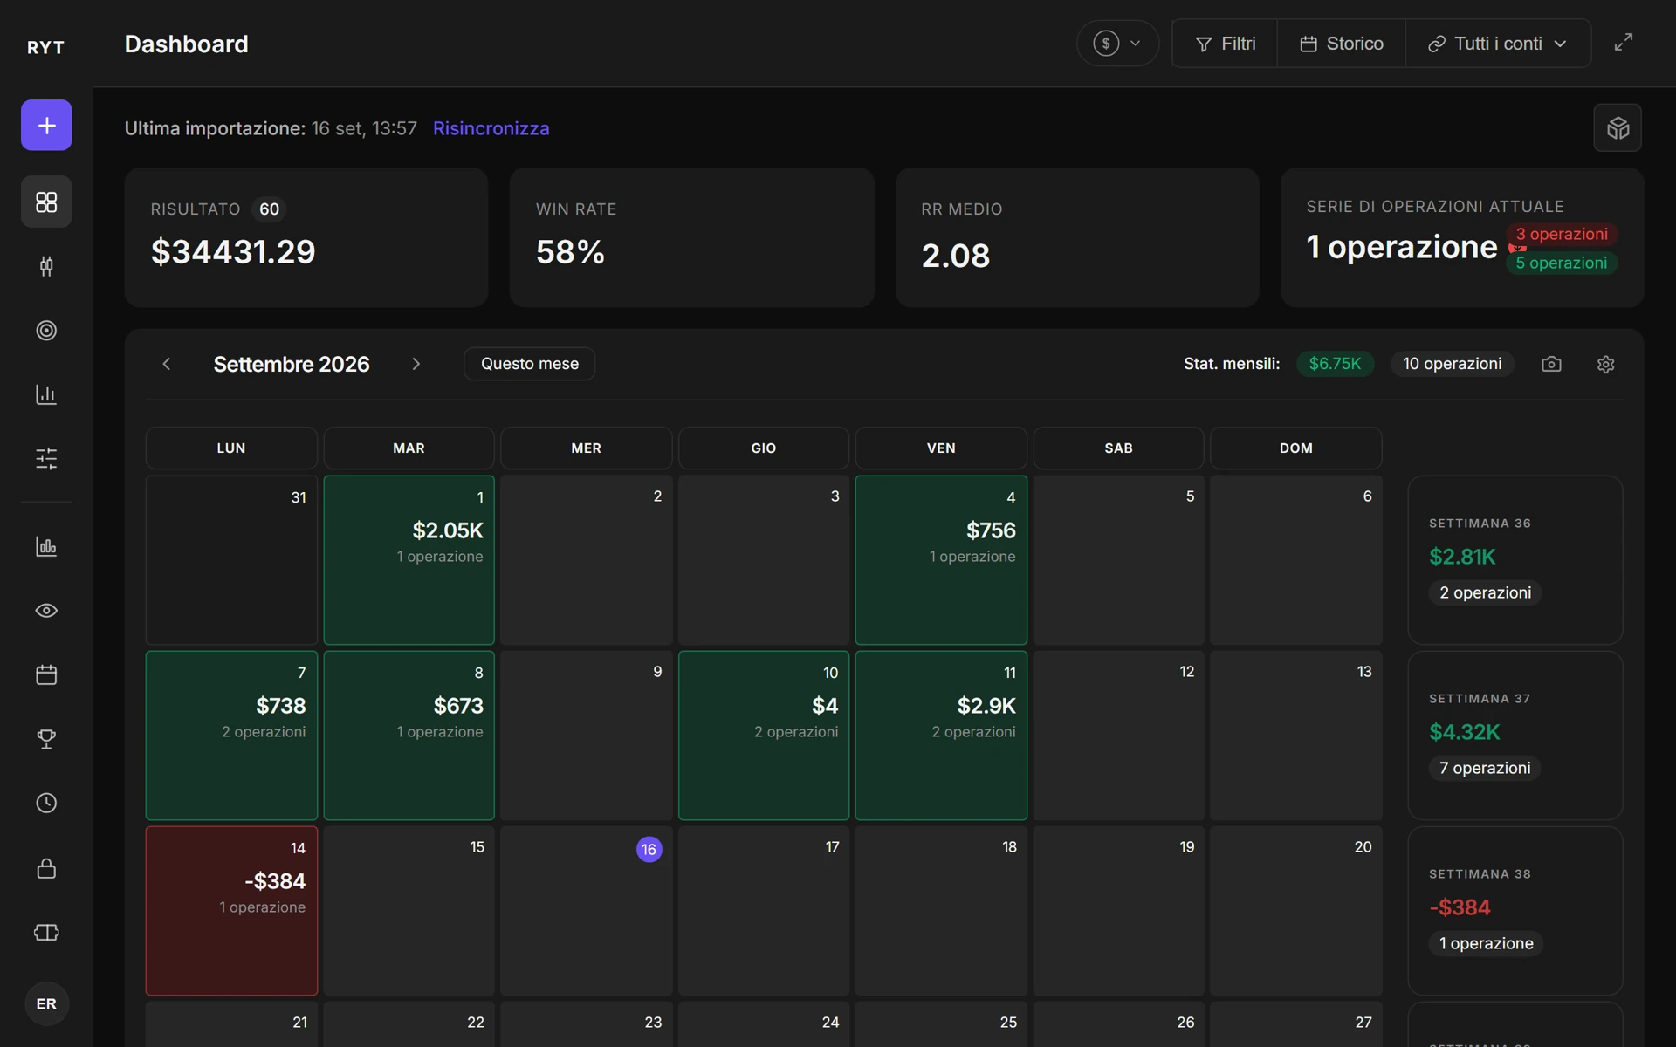Open the Storico history button
Viewport: 1676px width, 1047px height.
tap(1342, 44)
